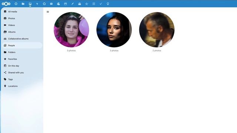Click the Tags label icon
Screen dimensions: 237x133
(x=5, y=79)
